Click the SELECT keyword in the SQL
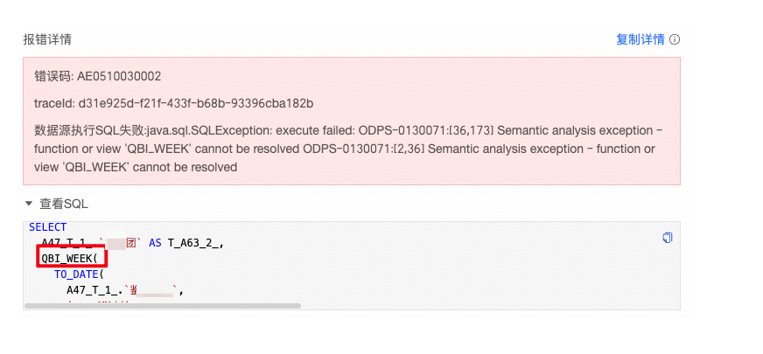Screen dimensions: 763x354 point(47,227)
